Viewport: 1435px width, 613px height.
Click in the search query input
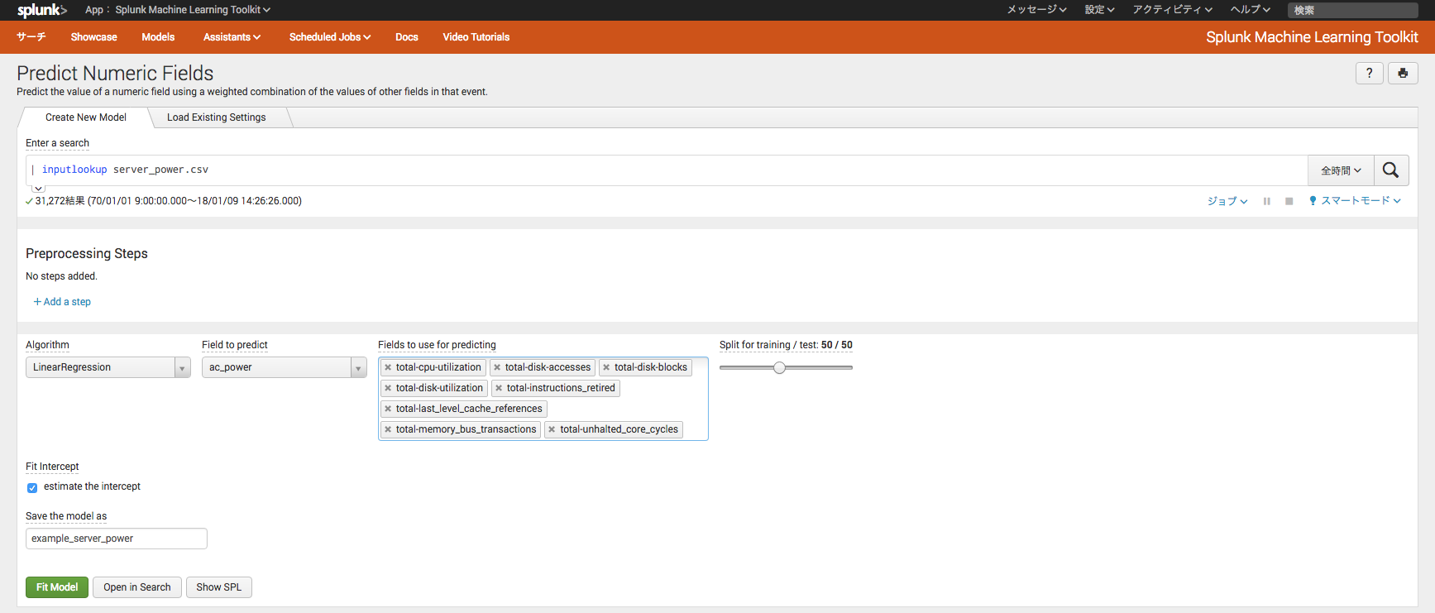[667, 170]
